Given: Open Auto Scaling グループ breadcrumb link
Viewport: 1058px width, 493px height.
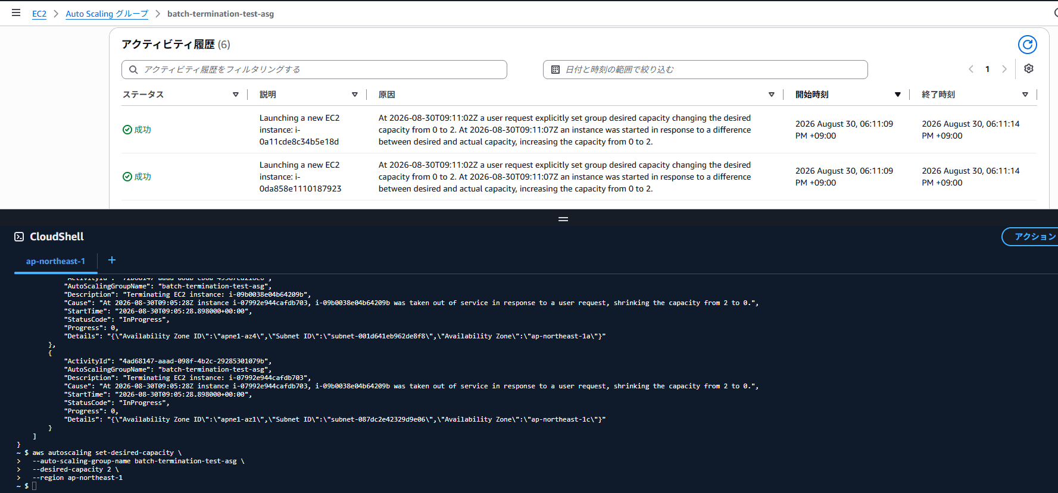Looking at the screenshot, I should click(107, 14).
